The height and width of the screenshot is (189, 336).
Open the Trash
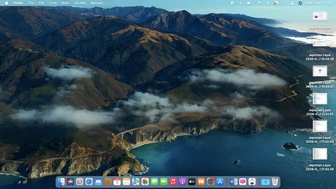275,182
